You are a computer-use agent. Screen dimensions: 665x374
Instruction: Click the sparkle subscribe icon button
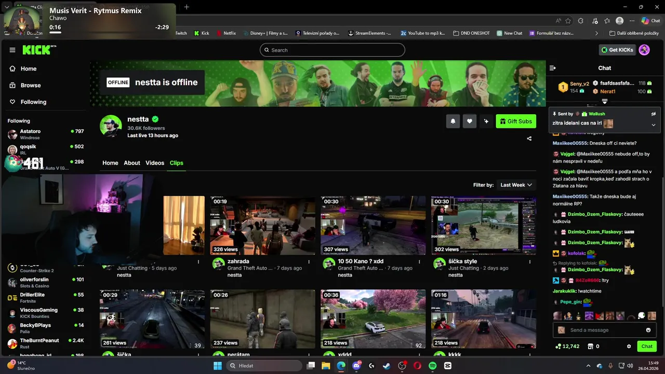[486, 121]
